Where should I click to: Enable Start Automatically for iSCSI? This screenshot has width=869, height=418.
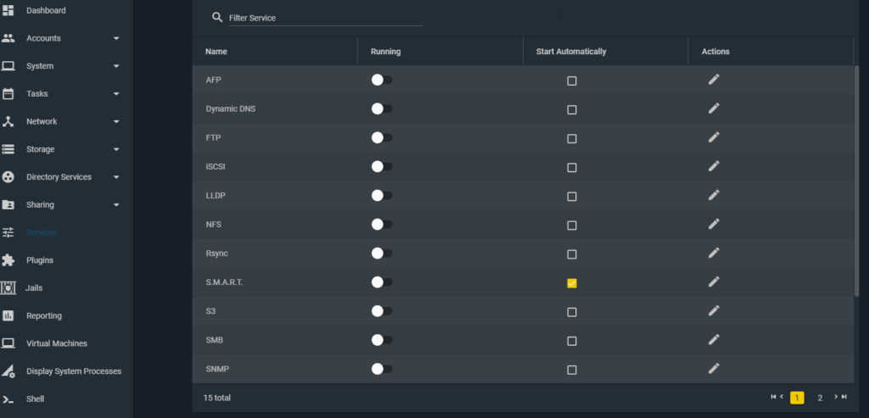click(x=572, y=167)
